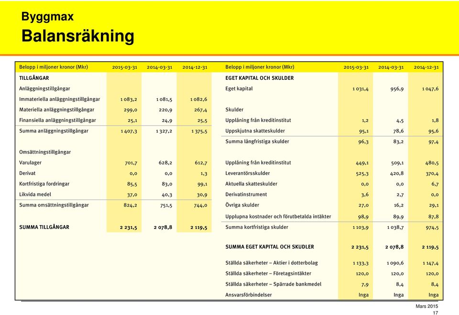Screen dimensions: 459x315
Task: Select 'Ställda säkerheter – Spärrade bankmedel' label
Action: (x=273, y=284)
